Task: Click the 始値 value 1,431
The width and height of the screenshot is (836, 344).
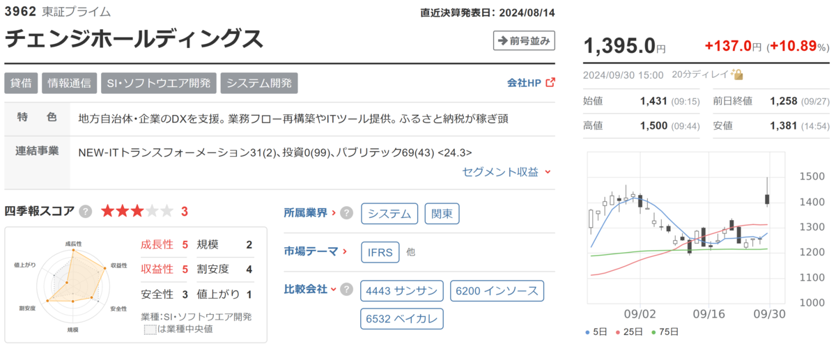Action: pos(653,101)
